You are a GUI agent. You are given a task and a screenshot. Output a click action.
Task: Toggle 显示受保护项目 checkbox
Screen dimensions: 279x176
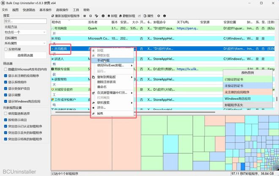point(5,88)
